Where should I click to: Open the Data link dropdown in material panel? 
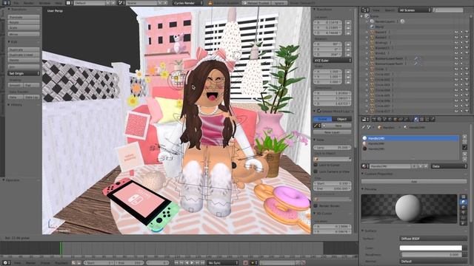click(x=450, y=166)
